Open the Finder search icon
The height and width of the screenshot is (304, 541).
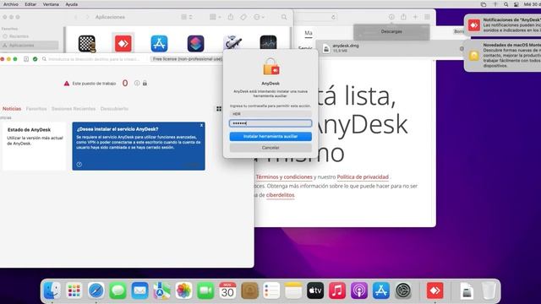point(284,17)
